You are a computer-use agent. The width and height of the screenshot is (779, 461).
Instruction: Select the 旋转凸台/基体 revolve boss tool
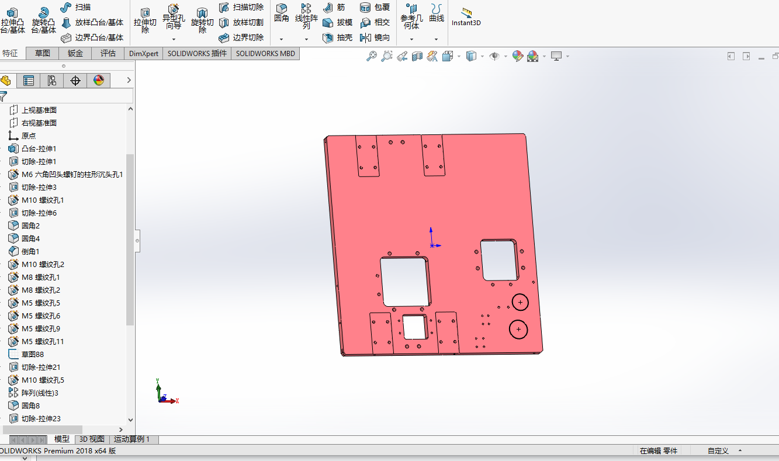coord(43,21)
